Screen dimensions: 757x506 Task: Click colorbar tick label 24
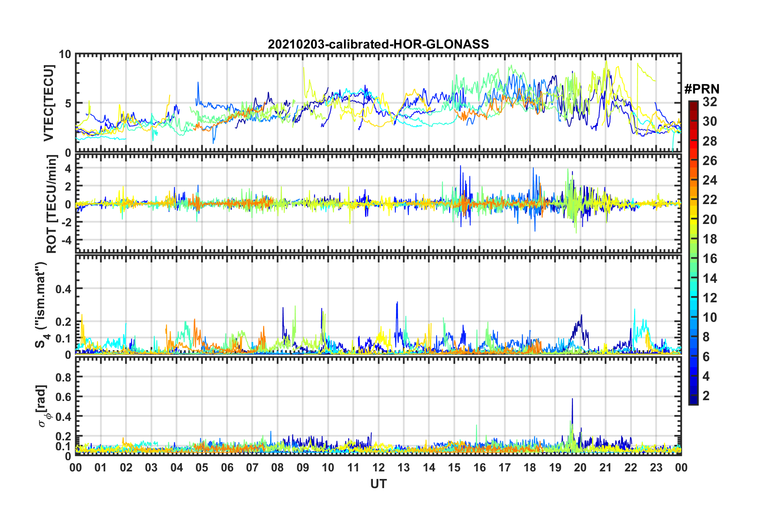coord(710,180)
